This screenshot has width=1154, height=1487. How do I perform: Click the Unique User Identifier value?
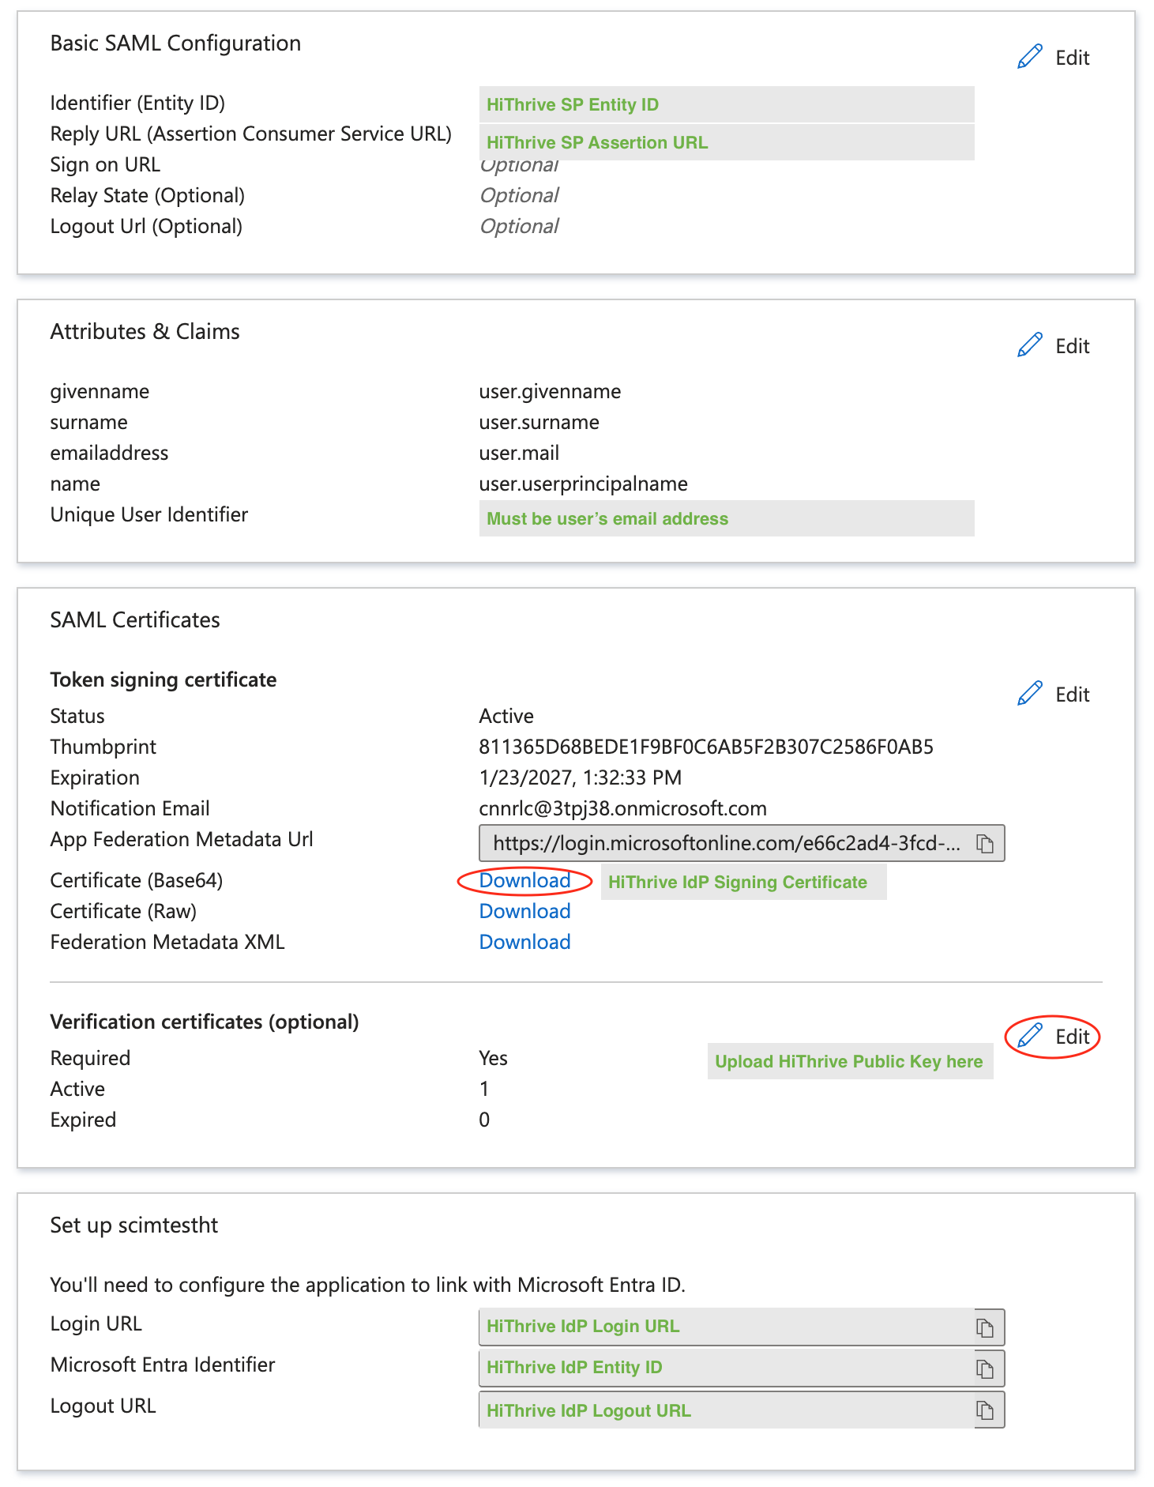coord(726,518)
